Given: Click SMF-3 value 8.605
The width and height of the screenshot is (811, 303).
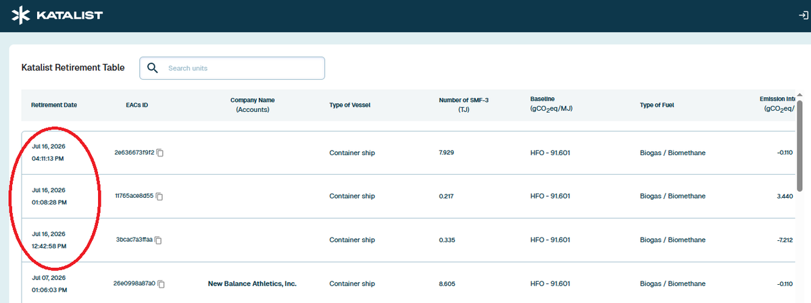Looking at the screenshot, I should coord(447,284).
